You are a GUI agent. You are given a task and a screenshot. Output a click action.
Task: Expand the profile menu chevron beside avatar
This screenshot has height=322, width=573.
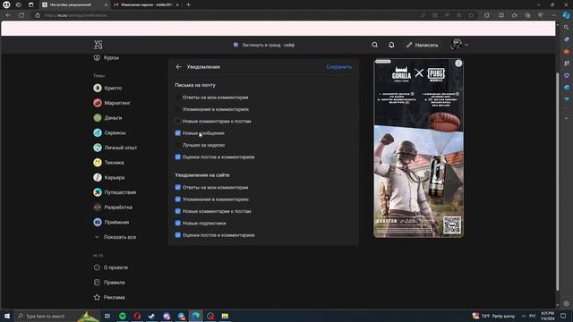[x=466, y=45]
